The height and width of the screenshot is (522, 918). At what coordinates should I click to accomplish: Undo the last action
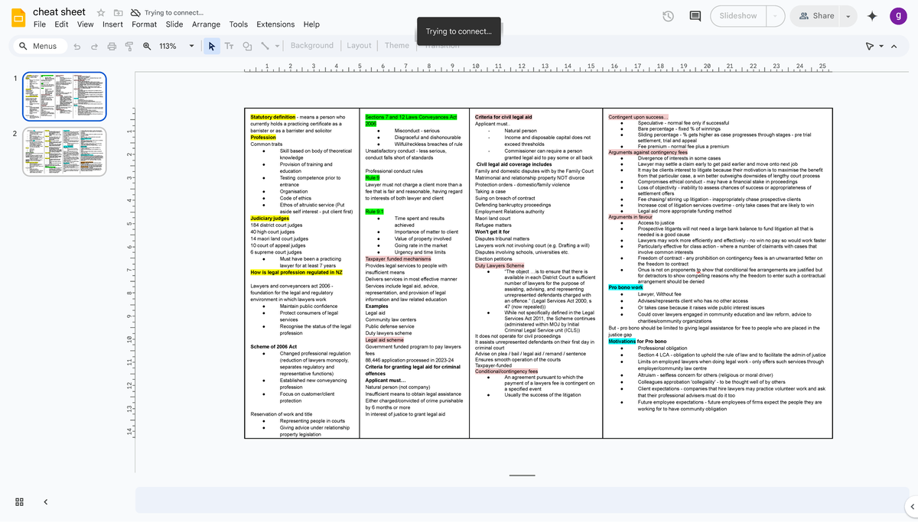pyautogui.click(x=76, y=46)
